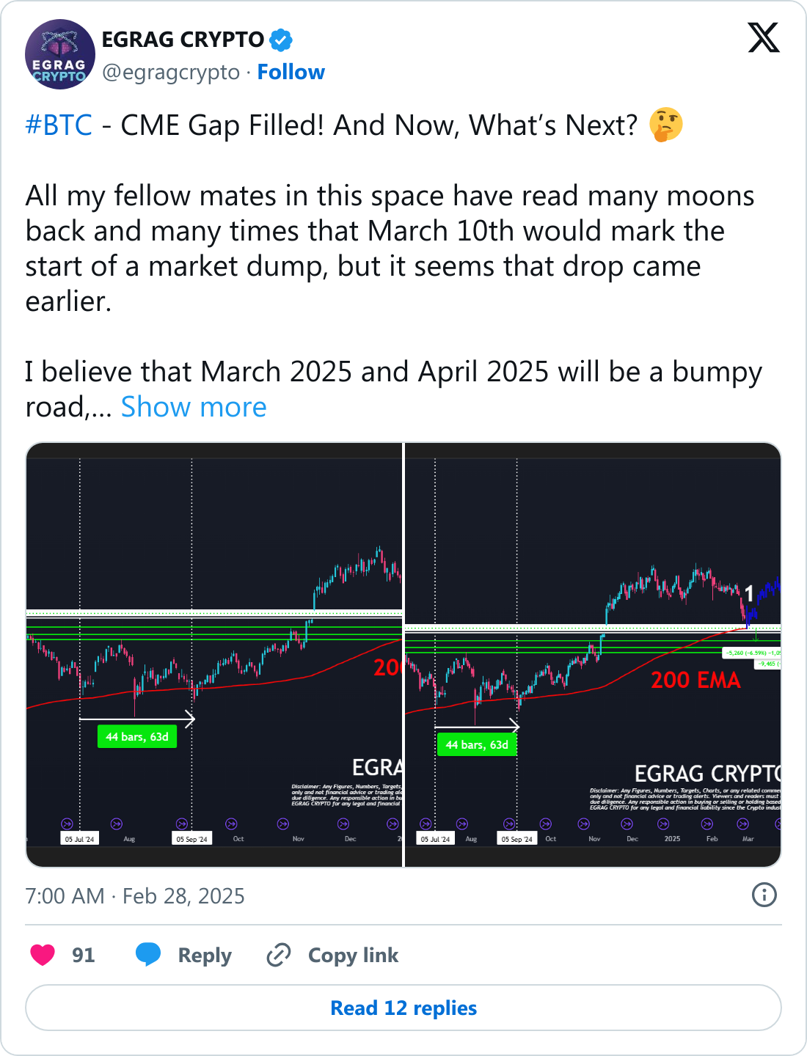Click the EGRAG CRYPTO display name
Image resolution: width=807 pixels, height=1056 pixels.
tap(183, 40)
